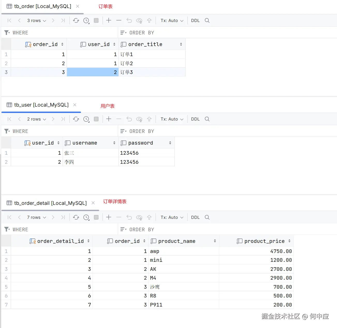Add a new row in tb_order
Image resolution: width=337 pixels, height=328 pixels.
tap(109, 20)
